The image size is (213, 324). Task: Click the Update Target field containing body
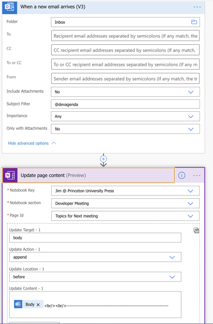tap(95, 238)
